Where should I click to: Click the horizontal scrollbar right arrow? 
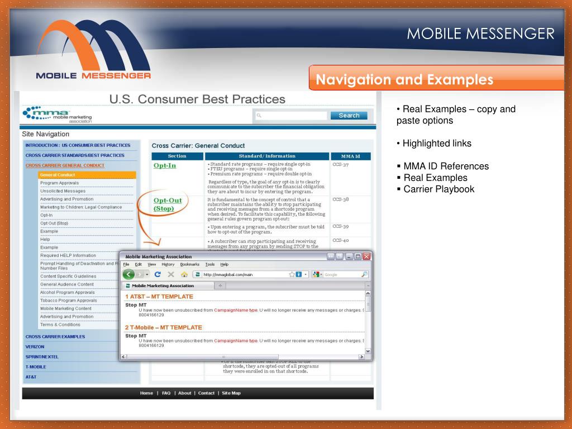[x=361, y=357]
